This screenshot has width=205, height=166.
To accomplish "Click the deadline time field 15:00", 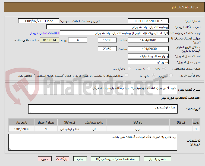I will pos(107,40).
